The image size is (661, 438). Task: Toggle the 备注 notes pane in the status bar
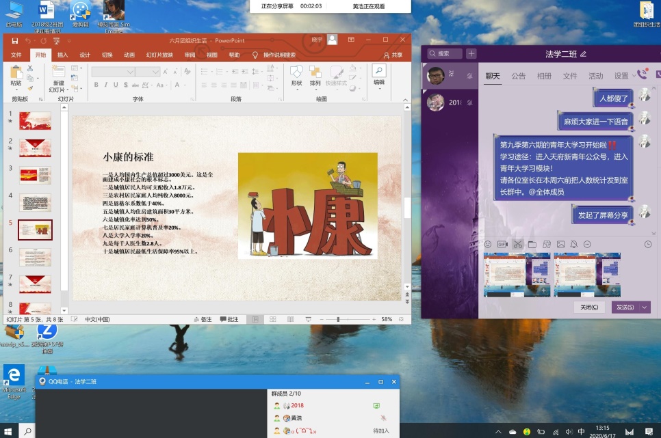tap(203, 319)
